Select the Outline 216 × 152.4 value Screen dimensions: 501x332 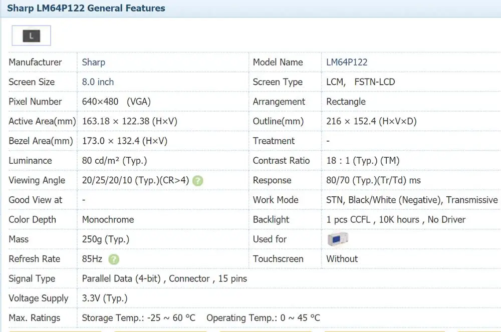371,121
